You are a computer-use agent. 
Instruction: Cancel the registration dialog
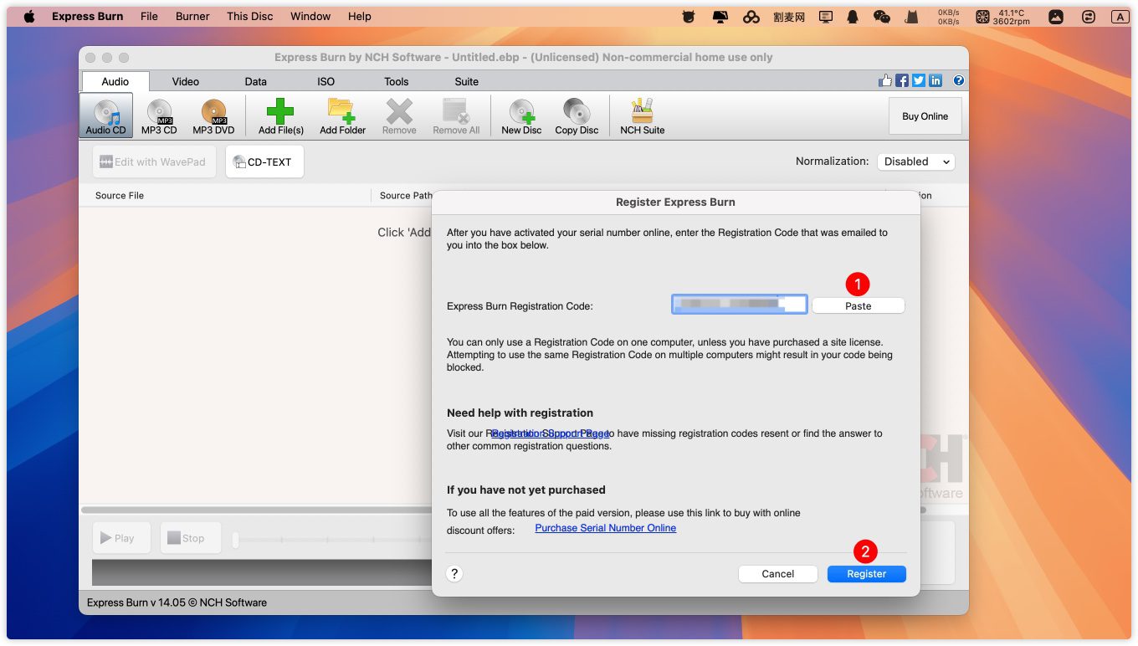click(777, 574)
